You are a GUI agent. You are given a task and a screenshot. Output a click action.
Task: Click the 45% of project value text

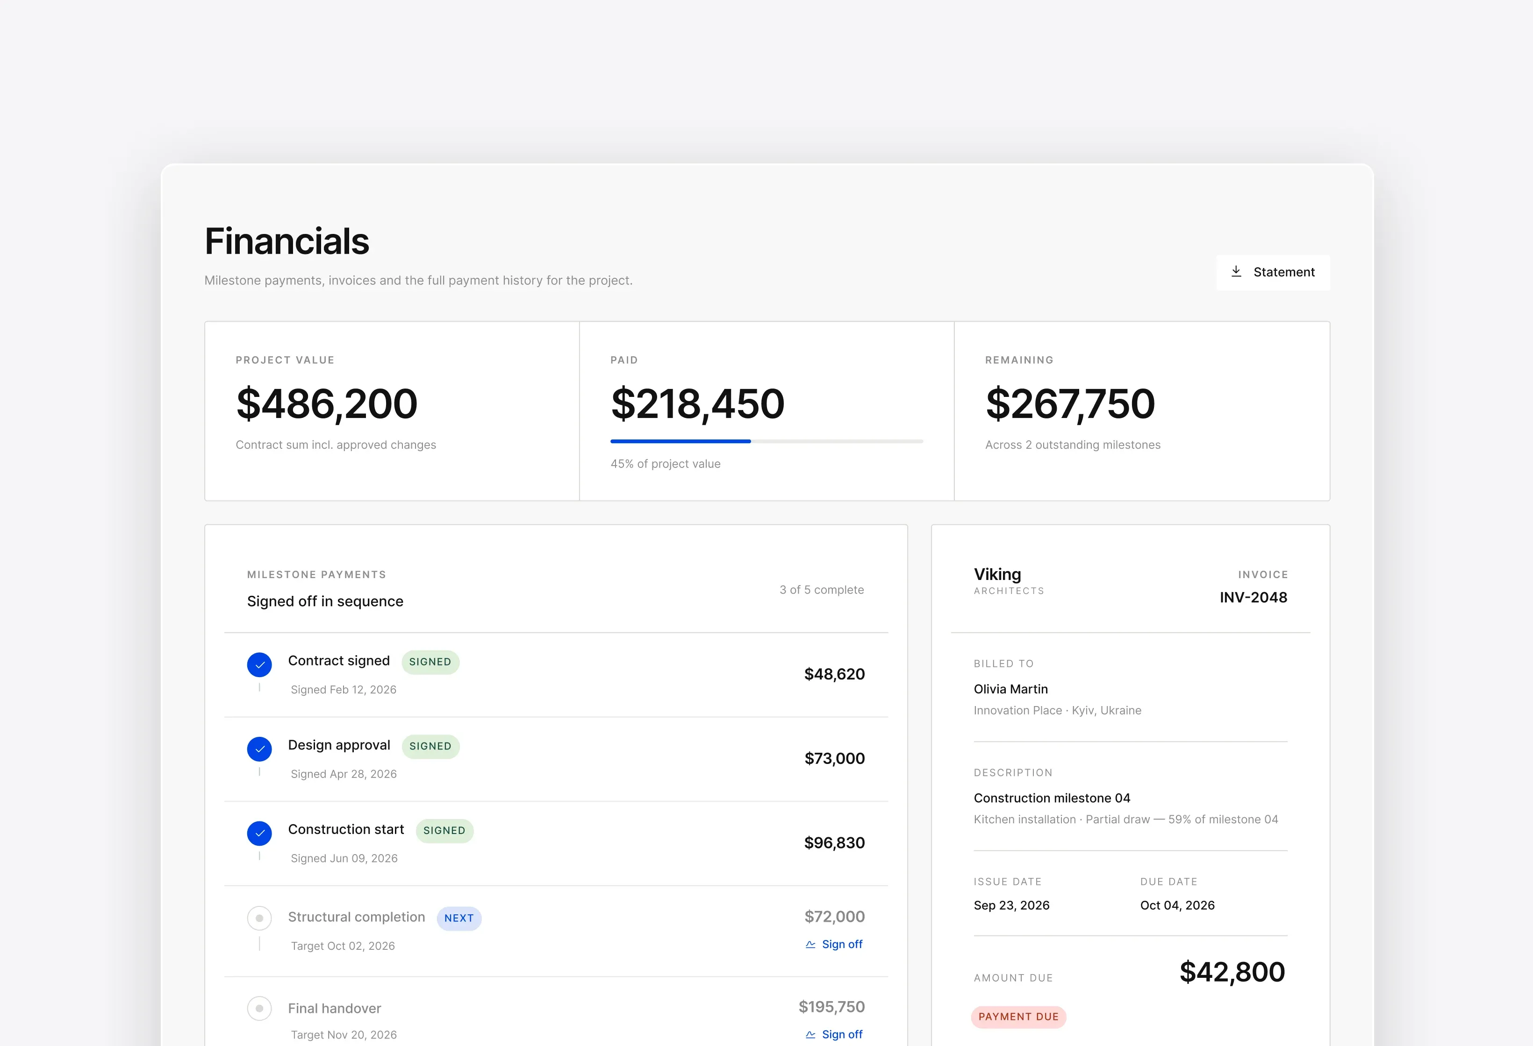click(666, 464)
